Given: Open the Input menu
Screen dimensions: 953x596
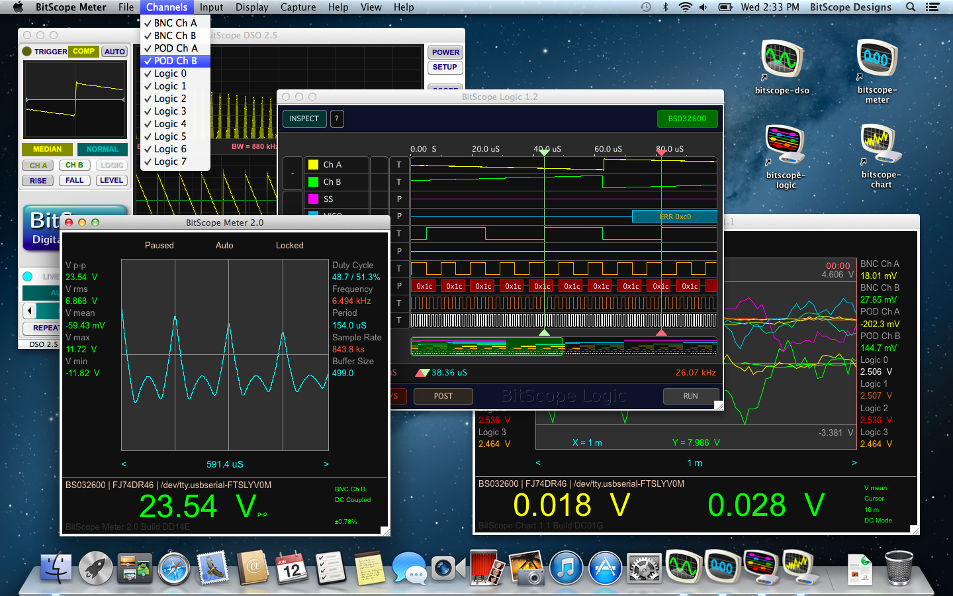Looking at the screenshot, I should [x=212, y=7].
